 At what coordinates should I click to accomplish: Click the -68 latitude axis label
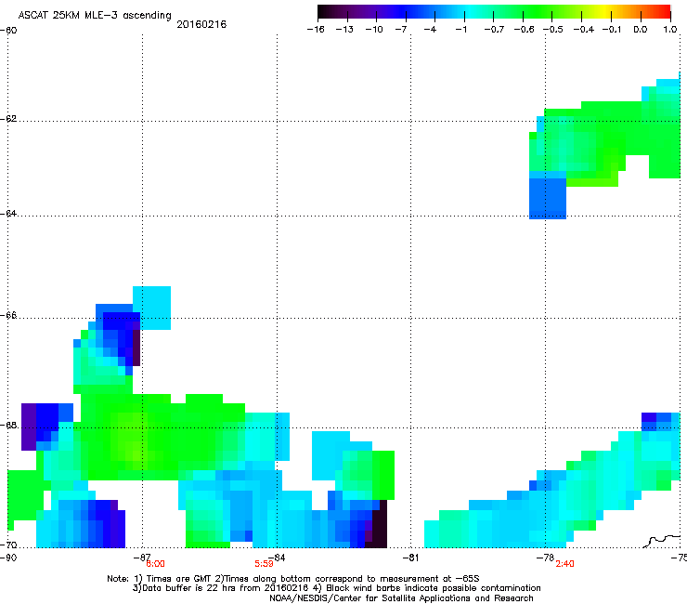click(x=8, y=426)
